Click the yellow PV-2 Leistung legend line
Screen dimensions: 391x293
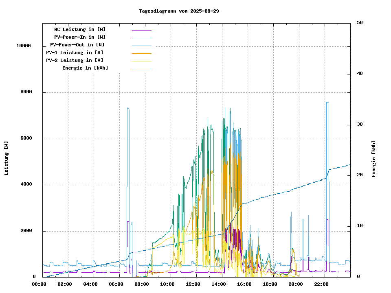pos(141,61)
